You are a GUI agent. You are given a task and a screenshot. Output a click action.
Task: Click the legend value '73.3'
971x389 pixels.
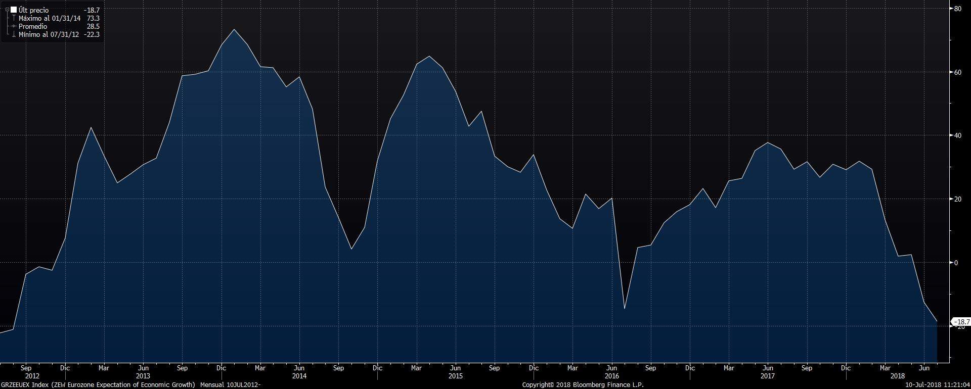93,18
